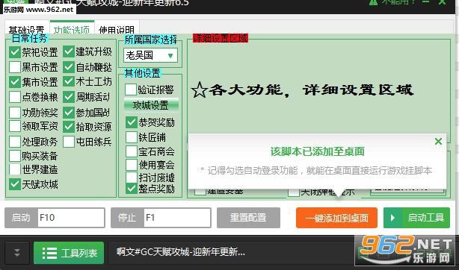Enable the 世界建造 checkbox
This screenshot has width=459, height=270.
coord(15,169)
